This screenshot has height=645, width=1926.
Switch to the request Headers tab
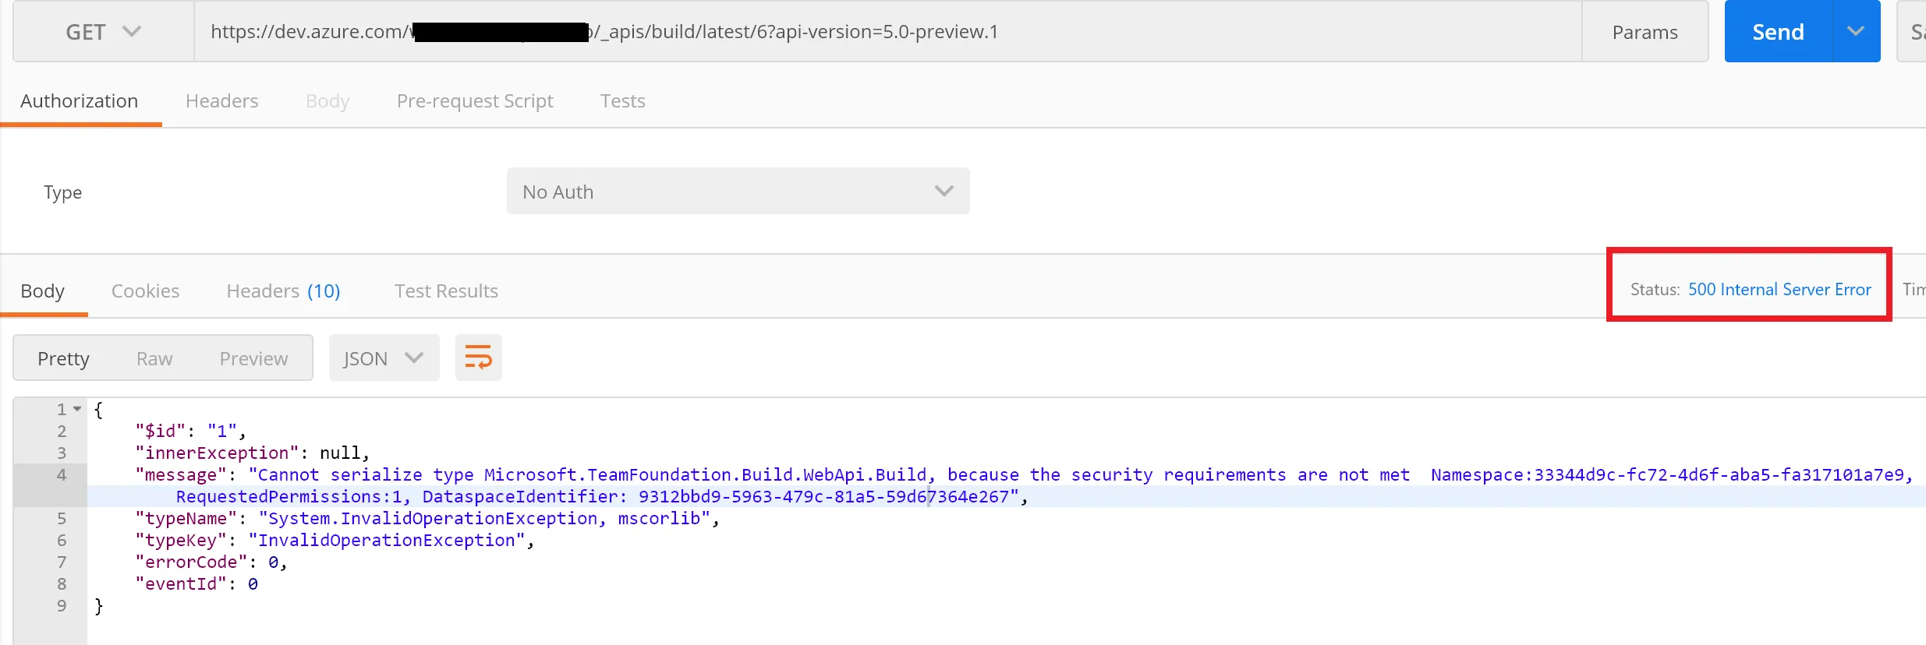(x=221, y=101)
